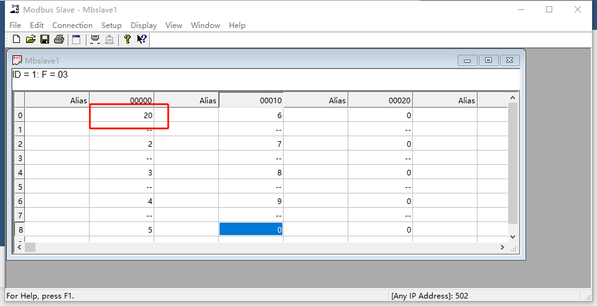597x306 pixels.
Task: Click the Modbus Slave application title icon
Action: (14, 9)
